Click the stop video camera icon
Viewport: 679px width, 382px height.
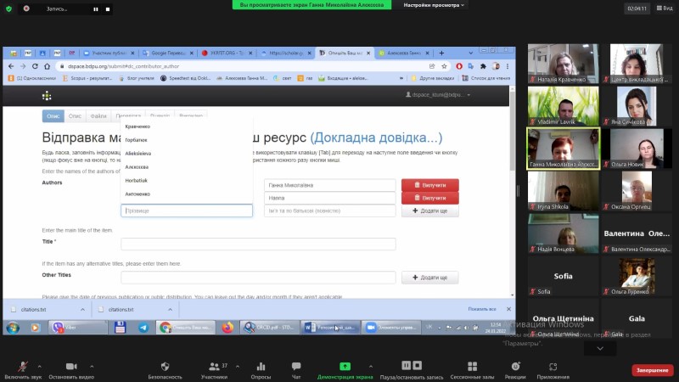(71, 366)
